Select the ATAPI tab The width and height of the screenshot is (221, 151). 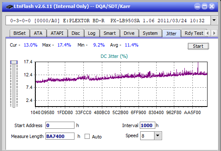pos(57,33)
